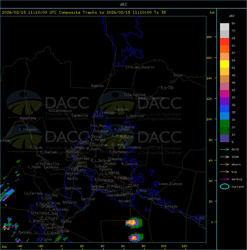The height and width of the screenshot is (250, 247).
Task: Click the Clla.del_Rosario label
Action: (140, 67)
